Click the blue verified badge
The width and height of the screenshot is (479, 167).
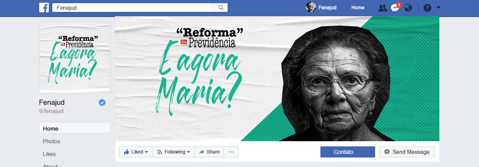[x=102, y=103]
